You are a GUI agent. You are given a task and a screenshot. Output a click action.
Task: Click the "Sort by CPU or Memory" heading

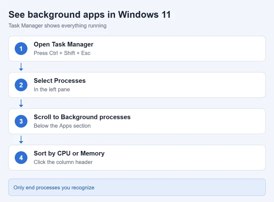[x=69, y=153]
